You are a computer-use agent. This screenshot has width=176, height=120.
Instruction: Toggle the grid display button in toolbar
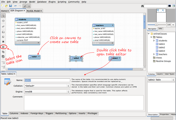pos(25,6)
